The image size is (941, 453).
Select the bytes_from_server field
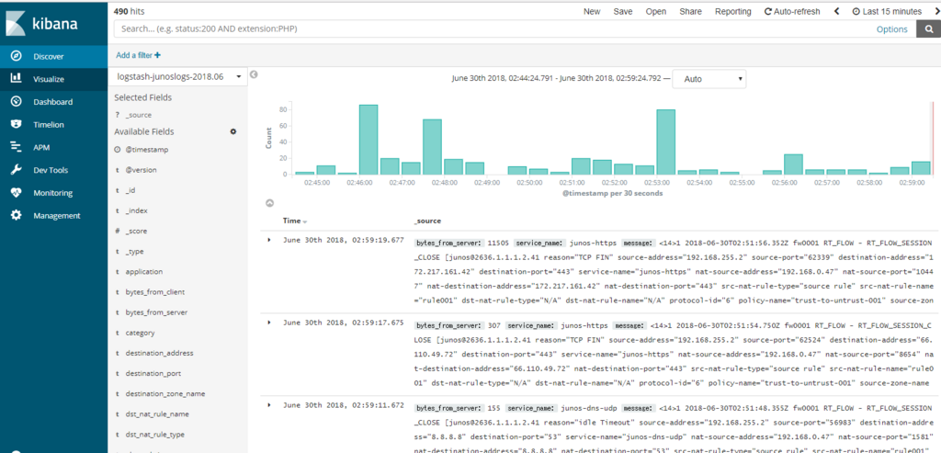(x=156, y=312)
